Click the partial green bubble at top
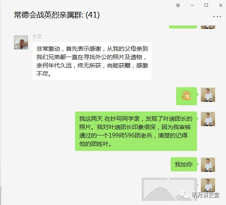This screenshot has height=205, width=226. click(x=183, y=27)
